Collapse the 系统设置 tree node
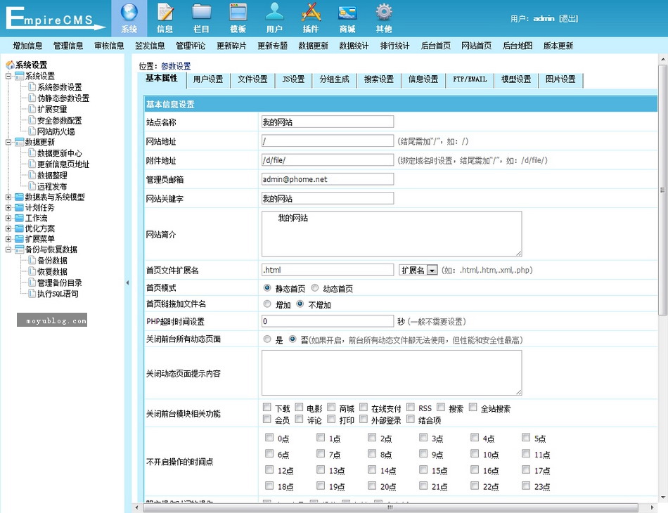 [x=8, y=76]
